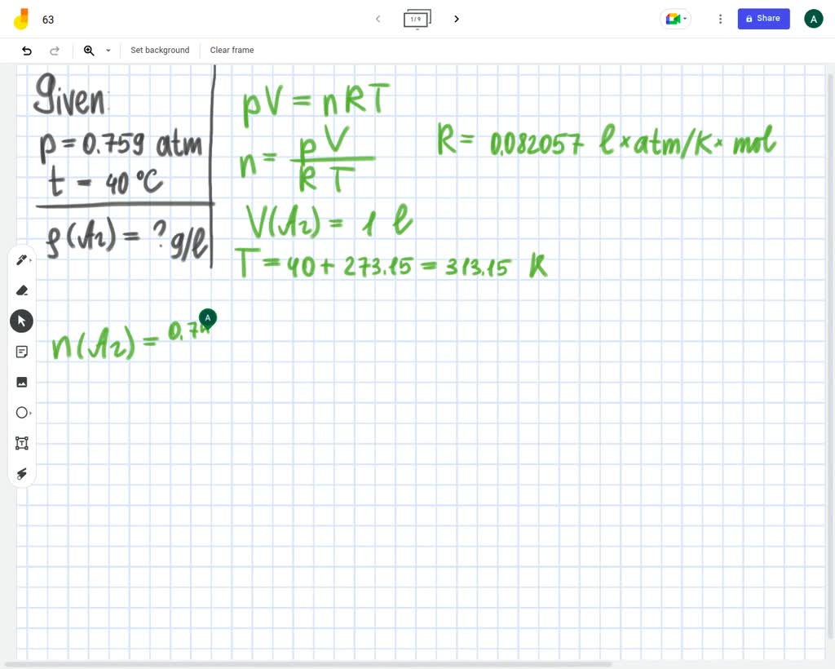This screenshot has height=669, width=835.
Task: Choose the Eraser tool
Action: point(22,290)
